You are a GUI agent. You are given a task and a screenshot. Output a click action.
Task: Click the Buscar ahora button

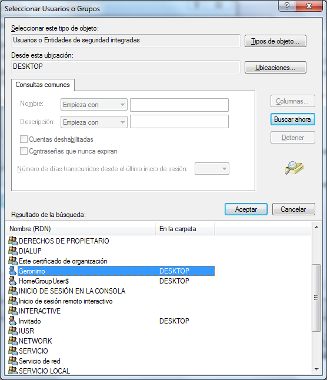click(293, 119)
